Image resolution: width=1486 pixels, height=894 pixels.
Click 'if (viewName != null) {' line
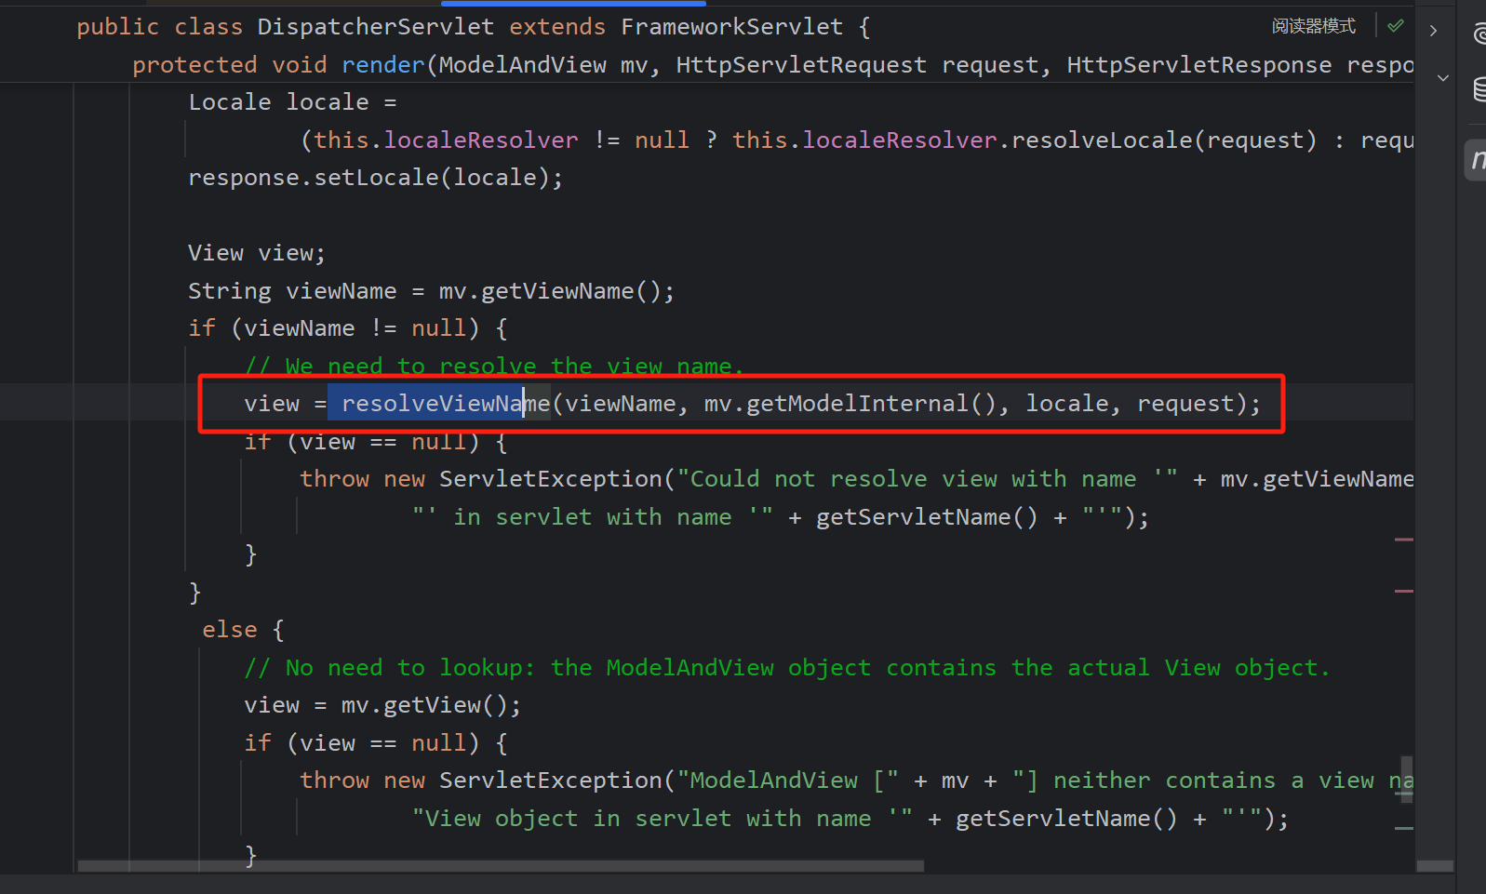point(348,328)
